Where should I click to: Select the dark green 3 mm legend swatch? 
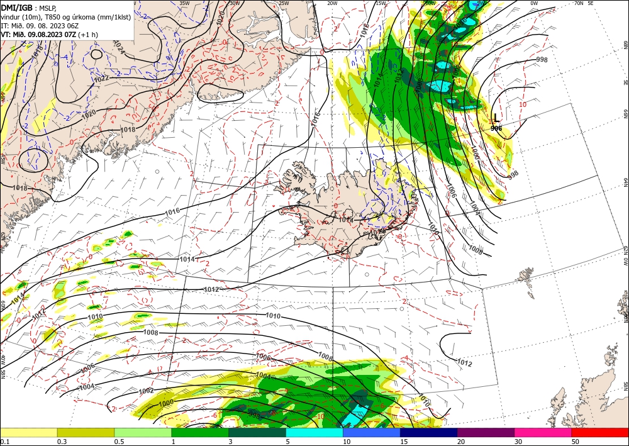coord(257,433)
